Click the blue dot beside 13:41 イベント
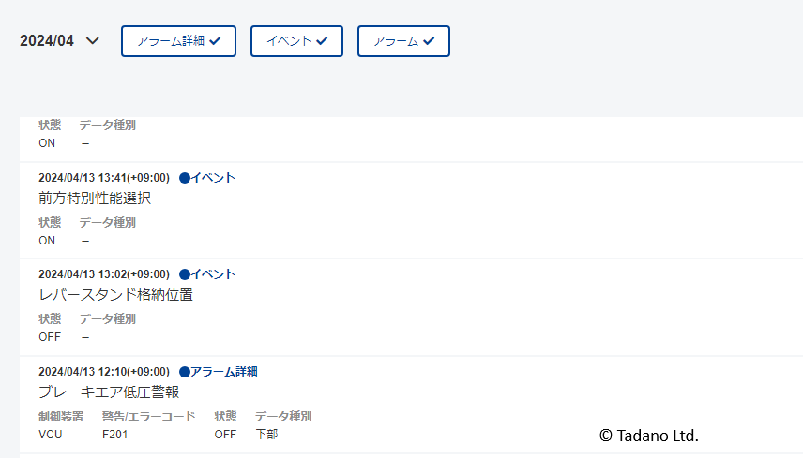The height and width of the screenshot is (458, 803). (x=184, y=177)
